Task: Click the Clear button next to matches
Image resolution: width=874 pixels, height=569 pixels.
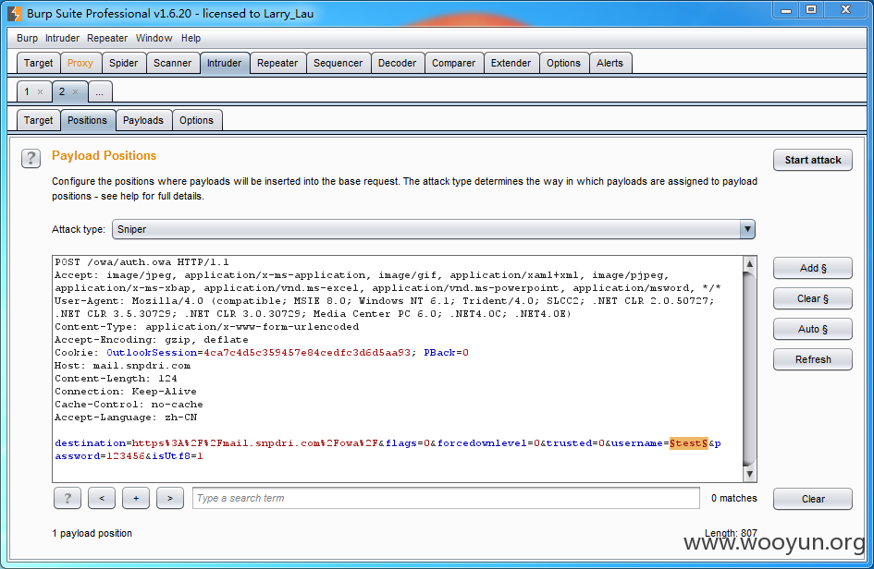Action: pos(813,499)
